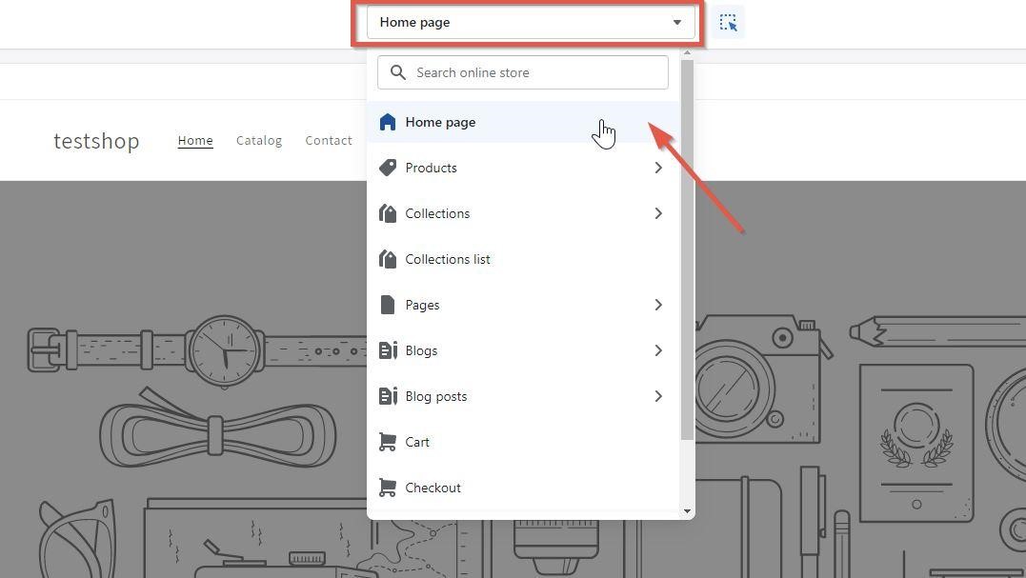Expand the Collections submenu chevron
1026x578 pixels.
pos(658,213)
